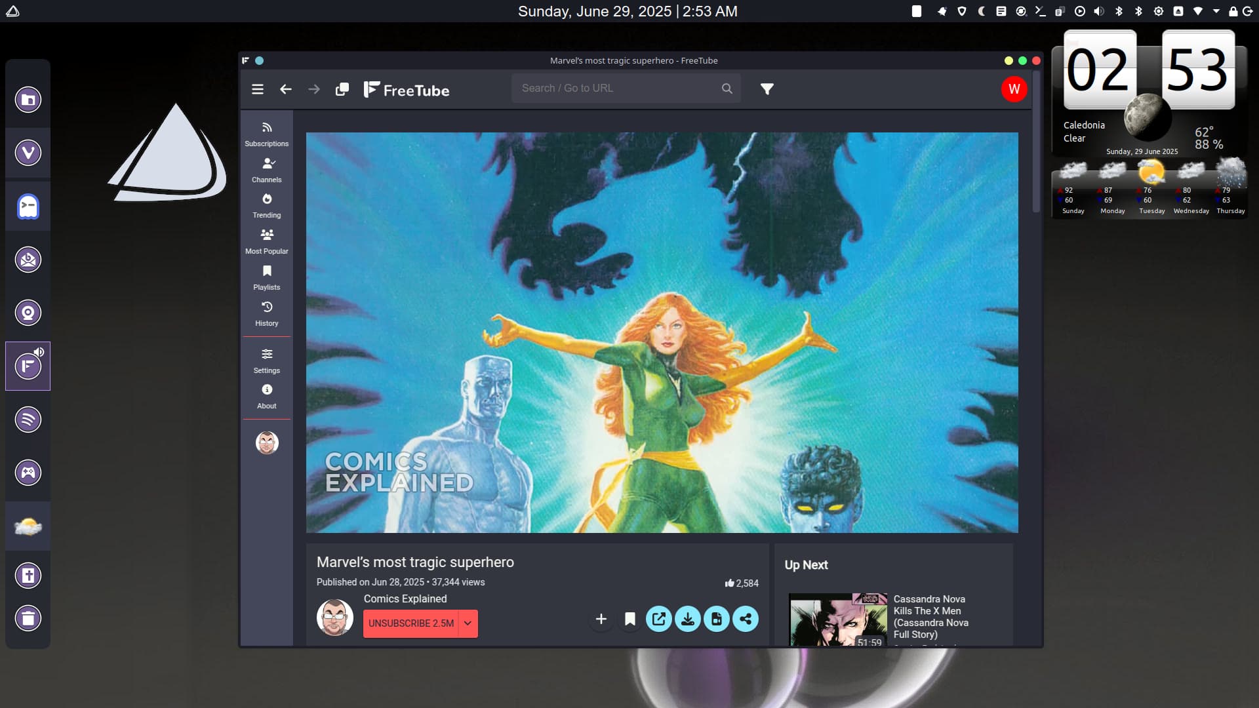The height and width of the screenshot is (708, 1259).
Task: Click the share video icon
Action: pyautogui.click(x=746, y=619)
